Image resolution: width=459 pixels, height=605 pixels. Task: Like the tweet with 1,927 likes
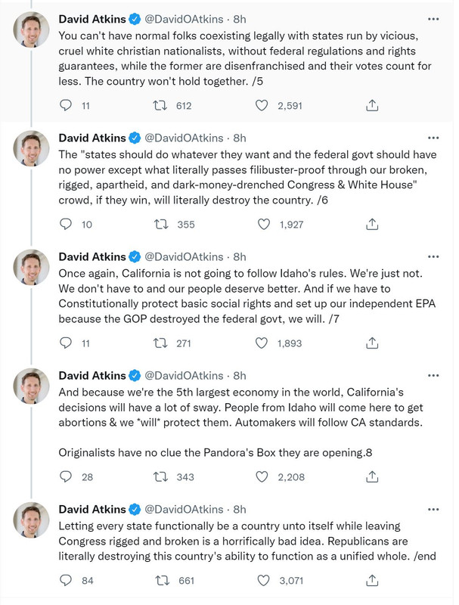click(262, 224)
